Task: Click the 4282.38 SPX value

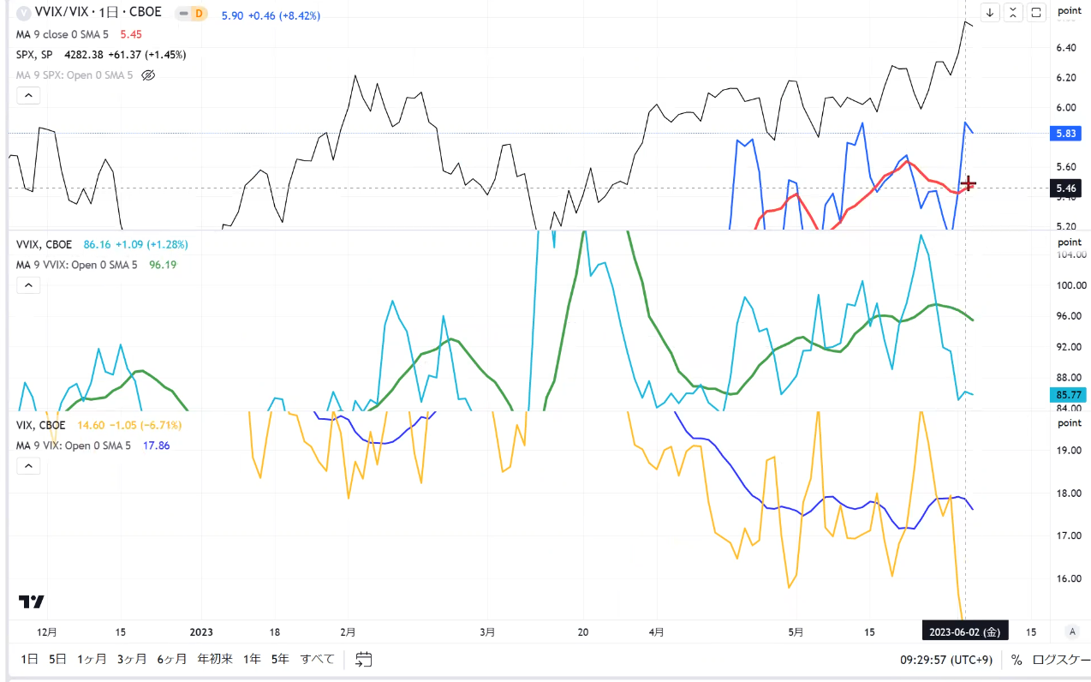Action: (84, 55)
